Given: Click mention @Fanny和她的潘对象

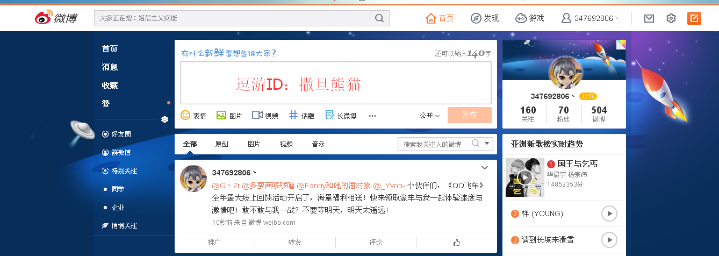Looking at the screenshot, I should [334, 186].
